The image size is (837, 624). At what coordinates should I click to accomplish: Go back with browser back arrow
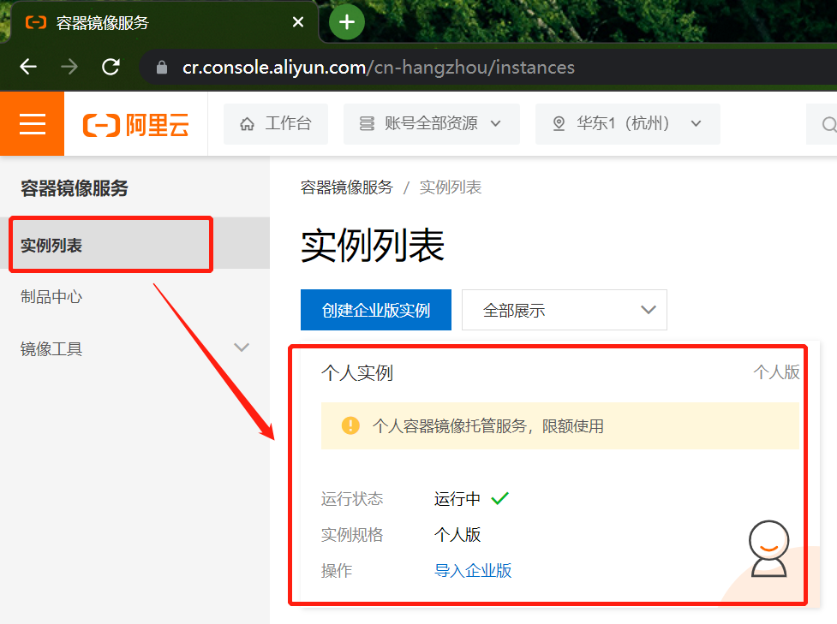[x=28, y=68]
